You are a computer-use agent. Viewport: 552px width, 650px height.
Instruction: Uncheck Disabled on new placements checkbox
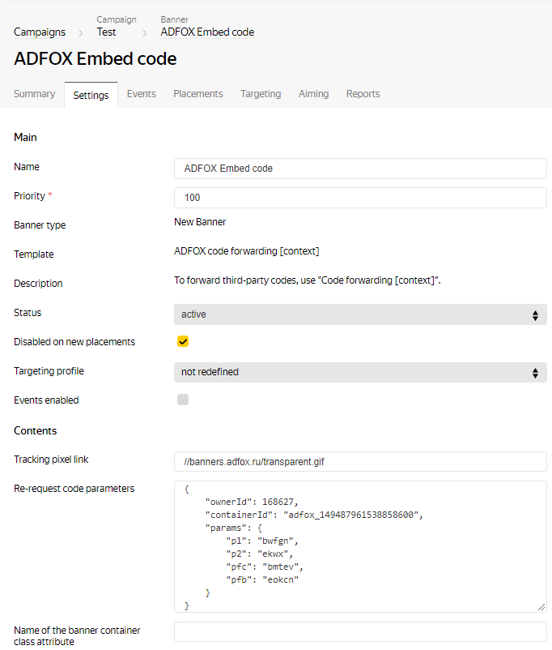point(183,342)
